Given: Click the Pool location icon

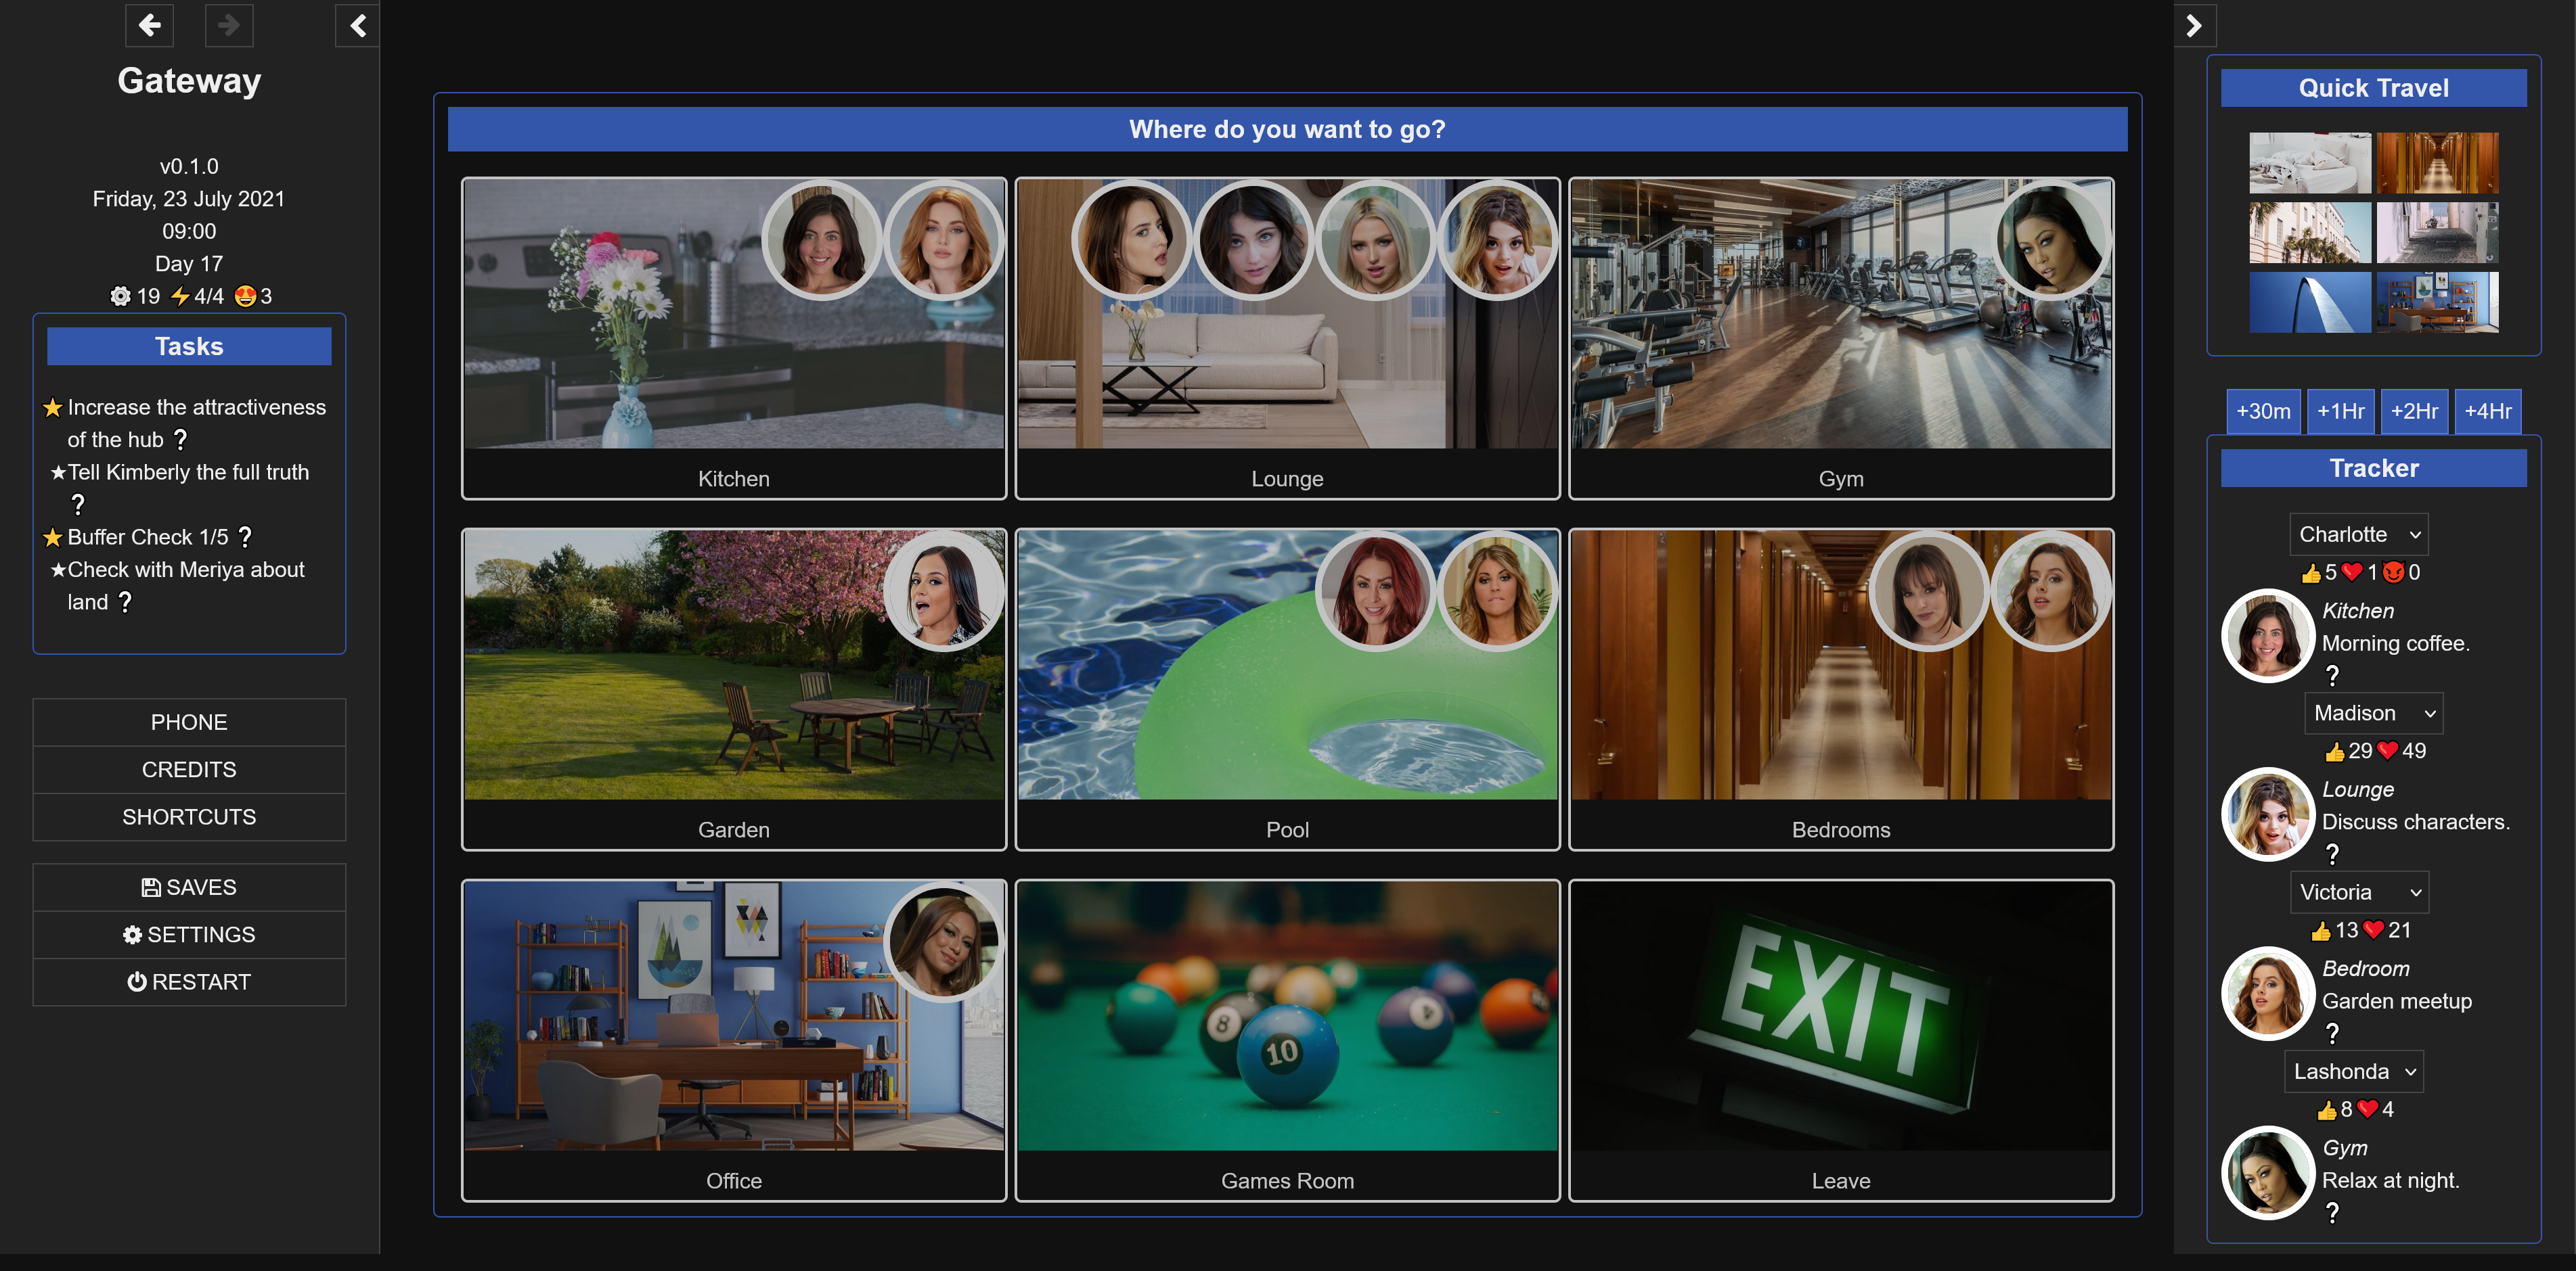Looking at the screenshot, I should click(1287, 675).
